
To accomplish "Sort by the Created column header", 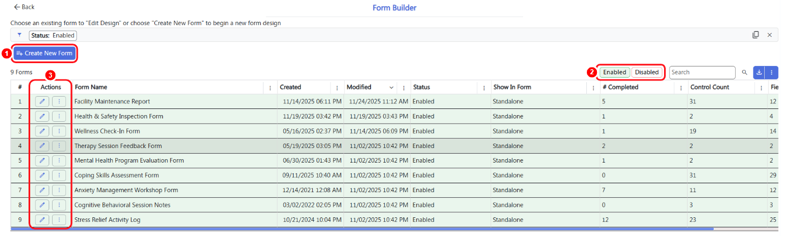I will click(x=290, y=87).
